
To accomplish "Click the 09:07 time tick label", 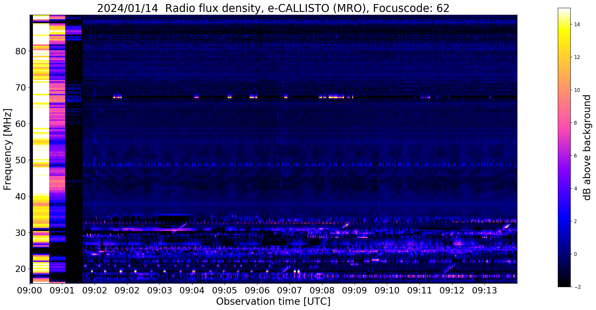I will [x=289, y=290].
